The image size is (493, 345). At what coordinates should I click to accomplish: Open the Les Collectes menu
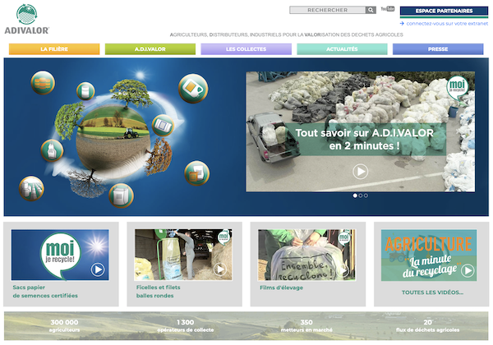click(x=246, y=49)
